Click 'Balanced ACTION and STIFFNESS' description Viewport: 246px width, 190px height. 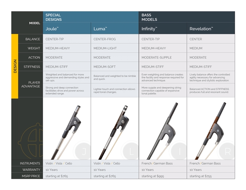[209, 91]
